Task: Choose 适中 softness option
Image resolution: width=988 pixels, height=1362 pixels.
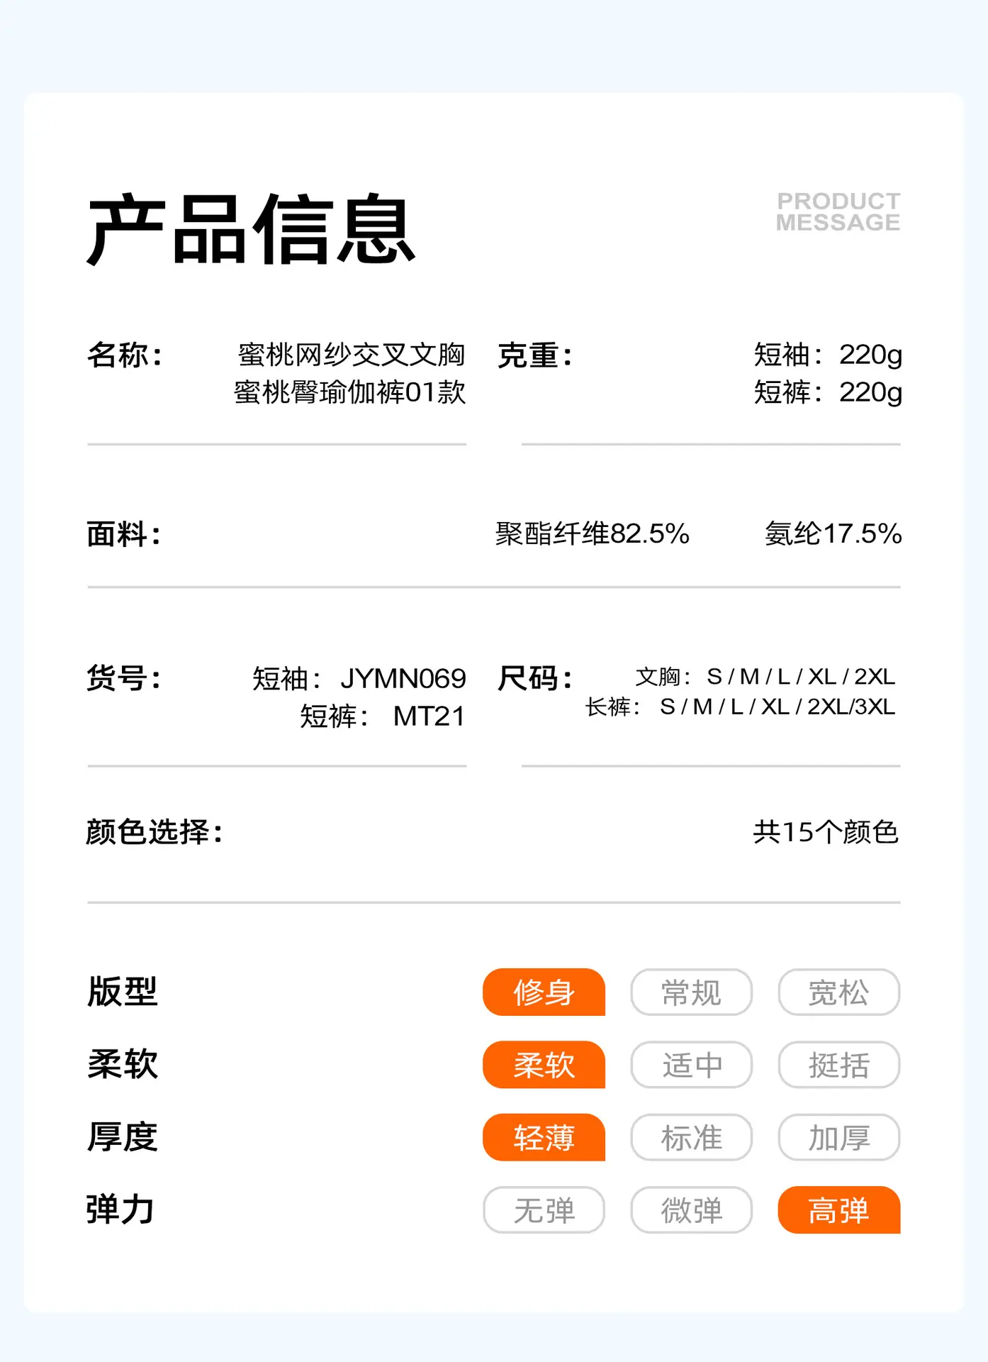Action: click(x=691, y=1064)
